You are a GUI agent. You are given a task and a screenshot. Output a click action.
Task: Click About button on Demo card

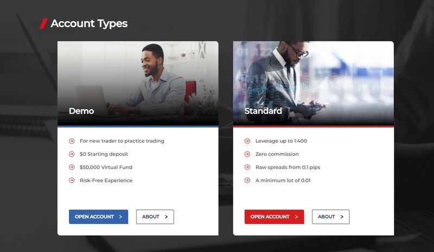point(155,217)
